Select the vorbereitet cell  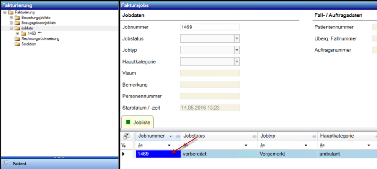click(x=219, y=154)
